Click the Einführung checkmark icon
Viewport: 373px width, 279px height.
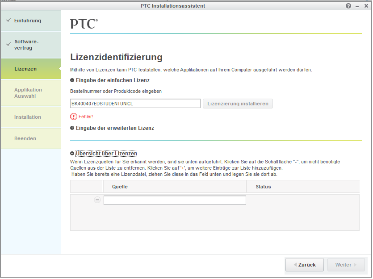[8, 20]
